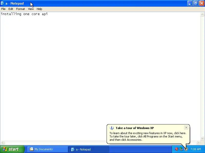Screen dimensions: 205x153
Task: Open the Start menu
Action: [x=12, y=149]
